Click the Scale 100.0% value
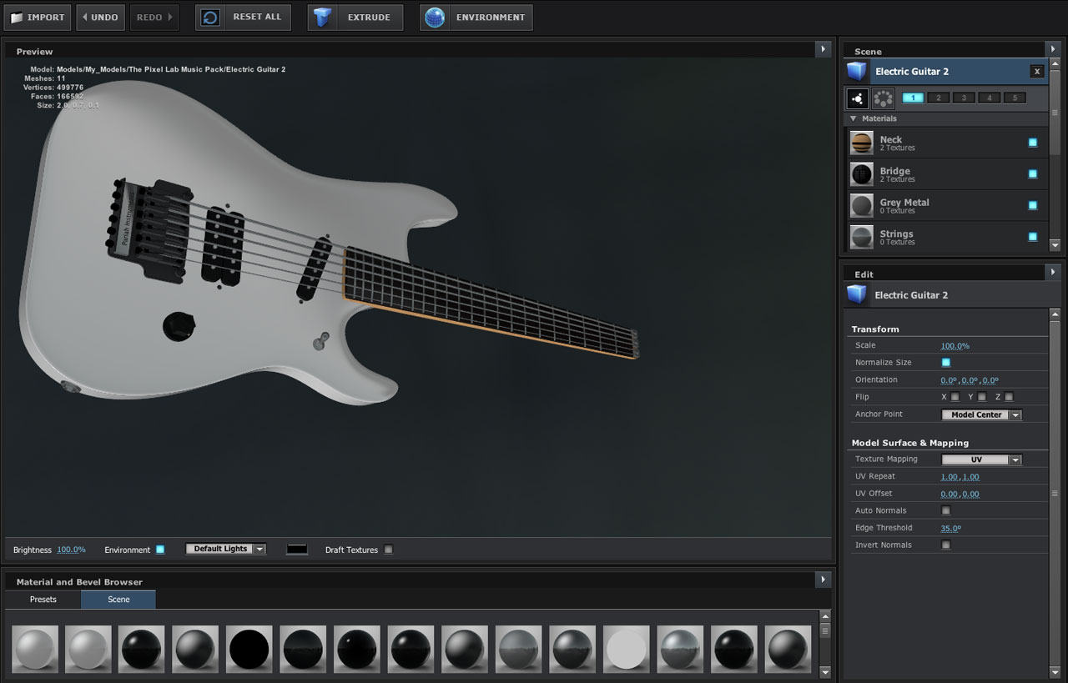Viewport: 1068px width, 683px height. [955, 345]
